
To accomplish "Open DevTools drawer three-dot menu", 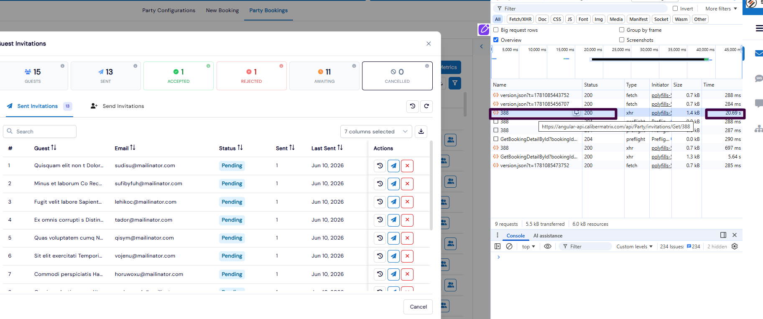I will coord(498,235).
